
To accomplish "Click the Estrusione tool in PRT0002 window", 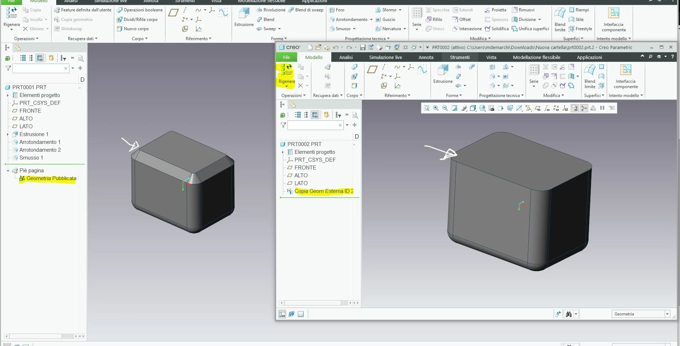I will (x=443, y=74).
